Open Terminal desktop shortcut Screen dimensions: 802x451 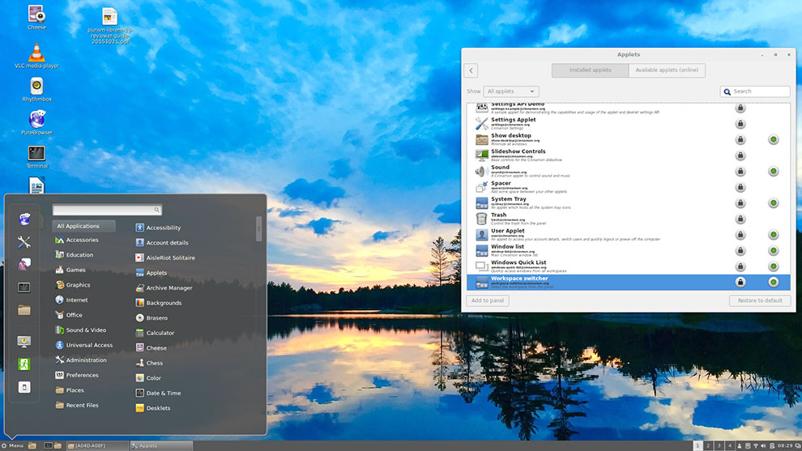click(36, 156)
